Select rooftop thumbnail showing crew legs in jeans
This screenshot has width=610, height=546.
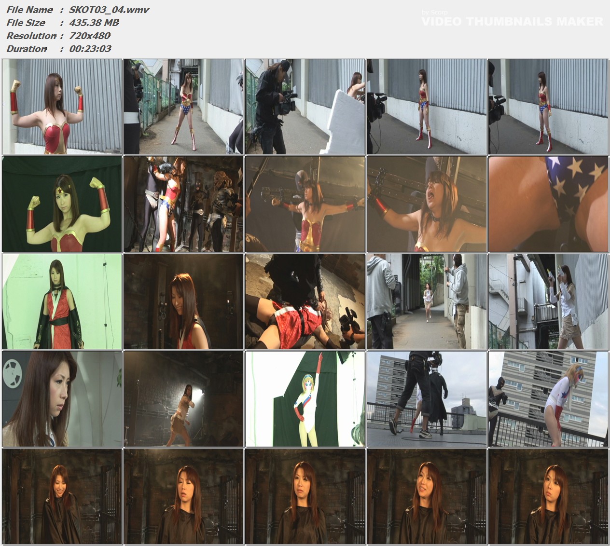click(427, 399)
